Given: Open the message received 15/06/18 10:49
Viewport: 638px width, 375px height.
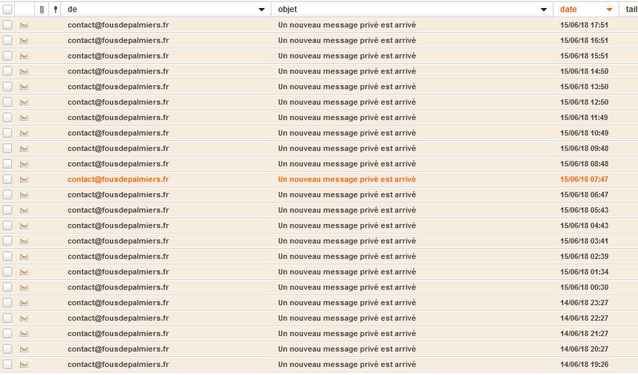Looking at the screenshot, I should pyautogui.click(x=347, y=133).
